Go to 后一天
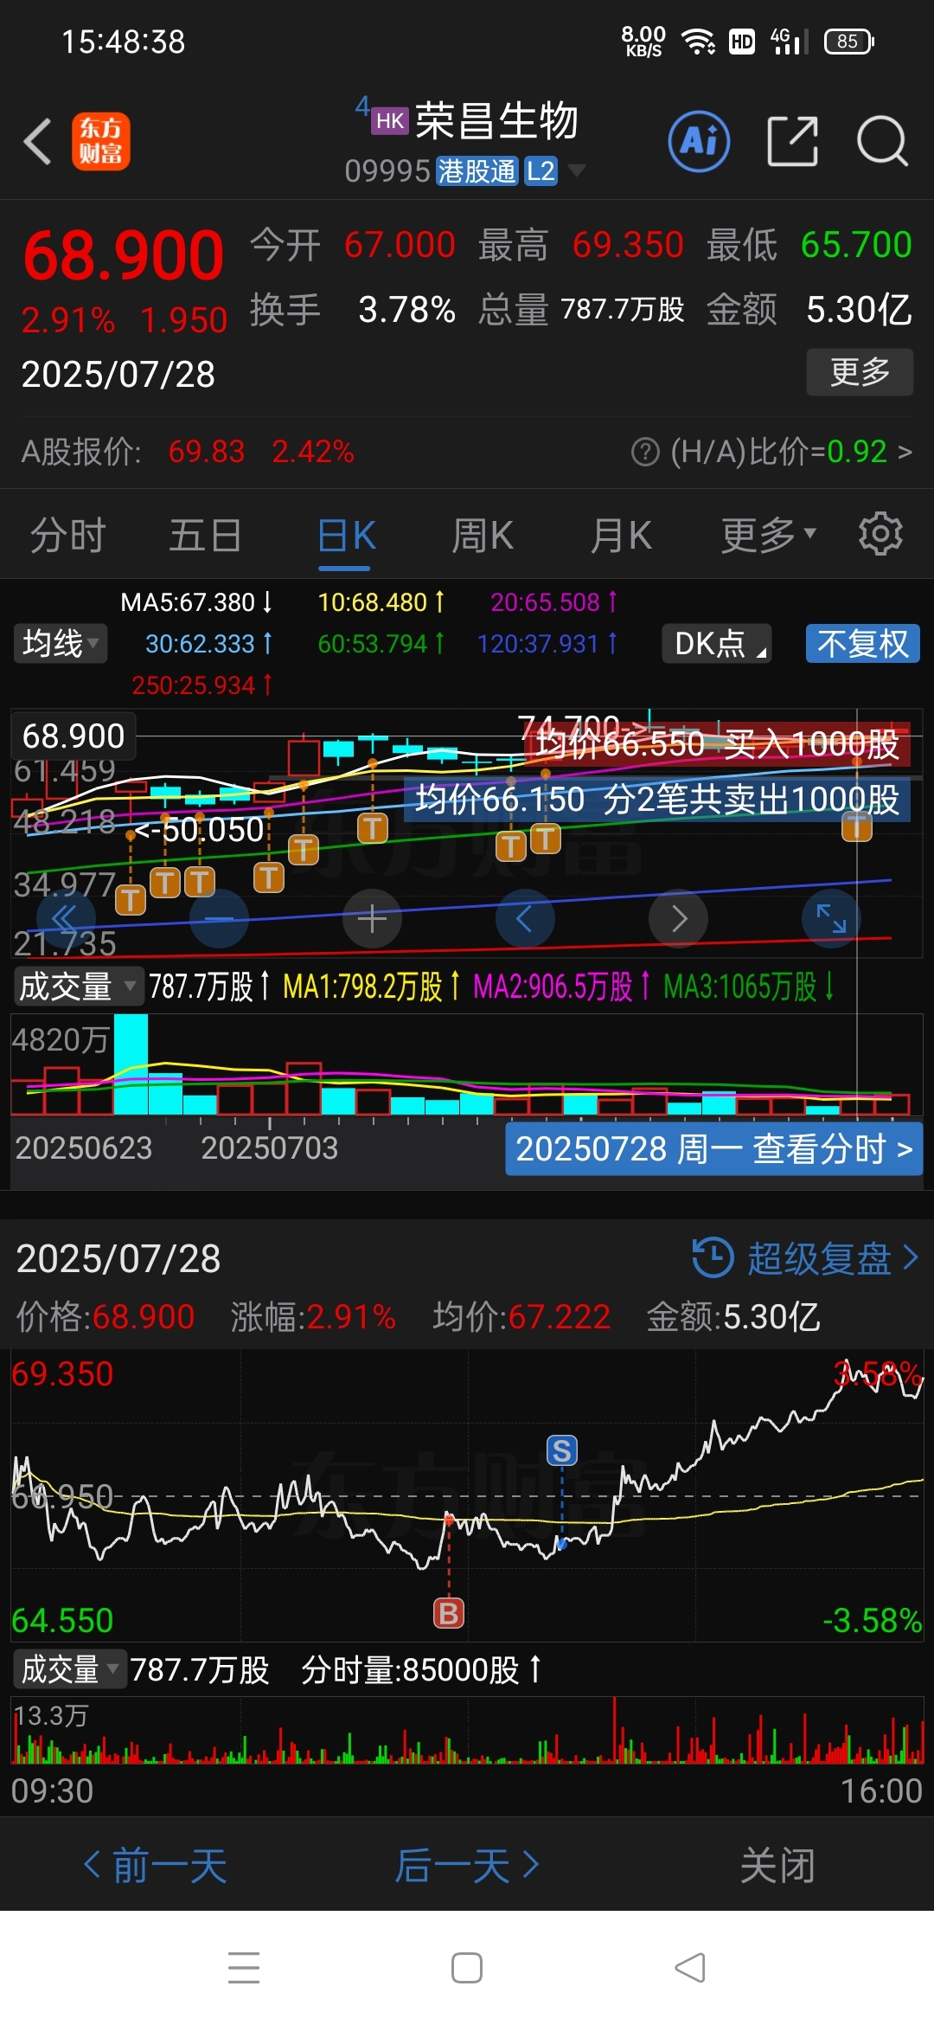Screen dimensions: 934x2025 (467, 1865)
